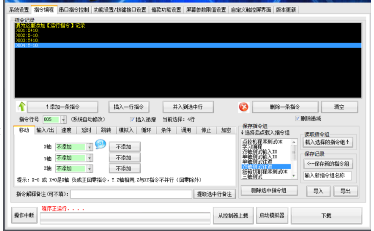This screenshot has width=374, height=231.
Task: Expand the Y轴 combo box
Action: pyautogui.click(x=90, y=158)
